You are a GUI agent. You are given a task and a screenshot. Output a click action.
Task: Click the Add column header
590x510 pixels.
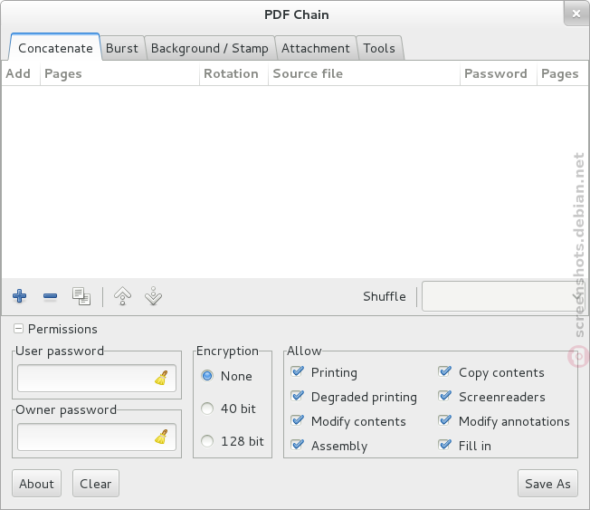click(x=21, y=73)
